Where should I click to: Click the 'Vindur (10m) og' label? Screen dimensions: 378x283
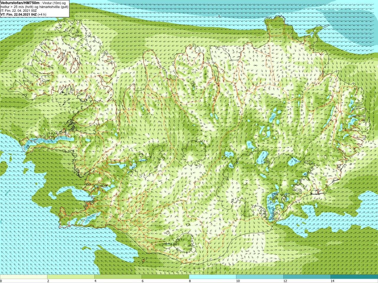tap(54, 3)
